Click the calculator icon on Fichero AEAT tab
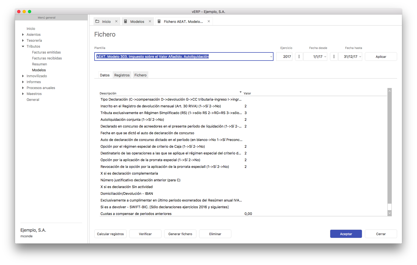417x265 pixels. [159, 22]
